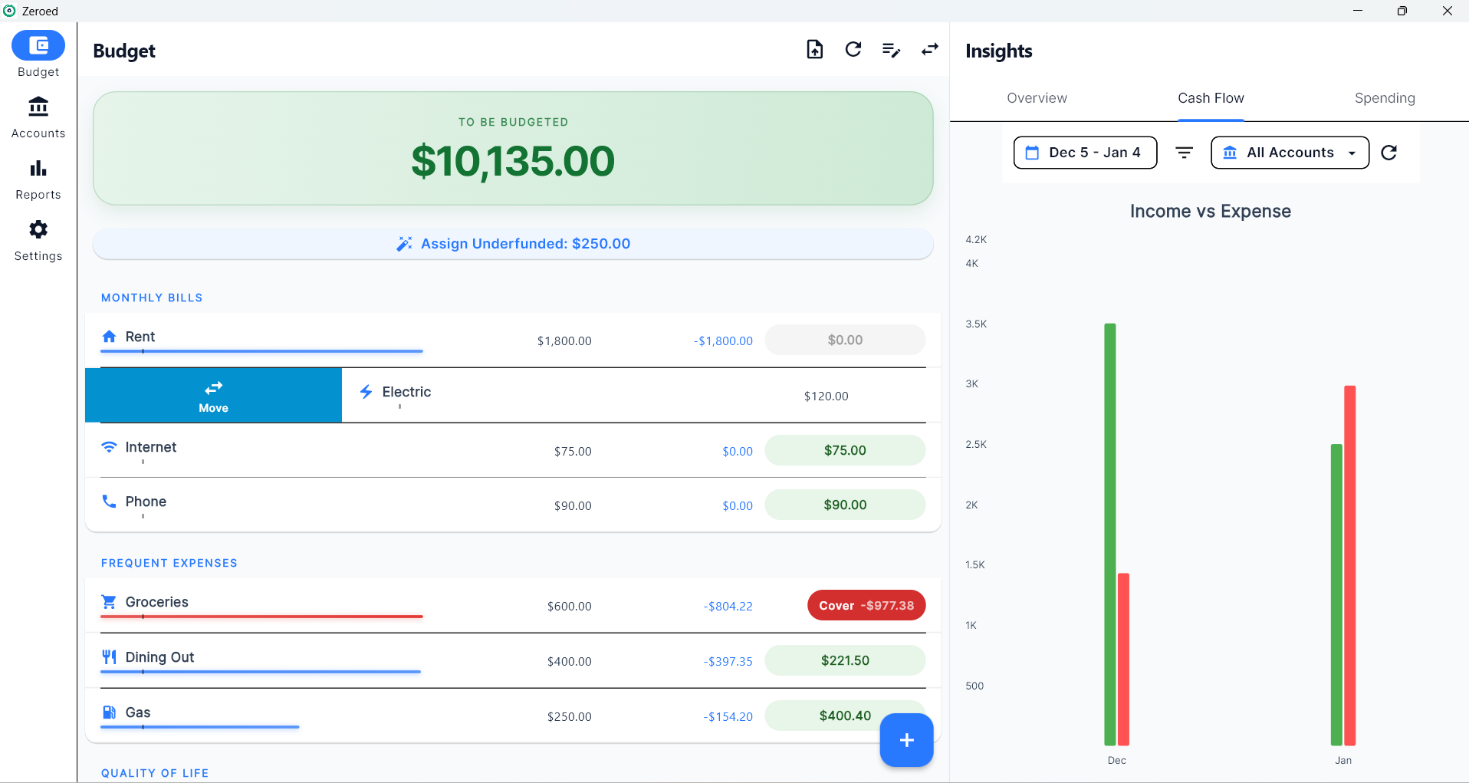Refresh the Insights chart
Screen dimensions: 1469x783
point(1388,153)
